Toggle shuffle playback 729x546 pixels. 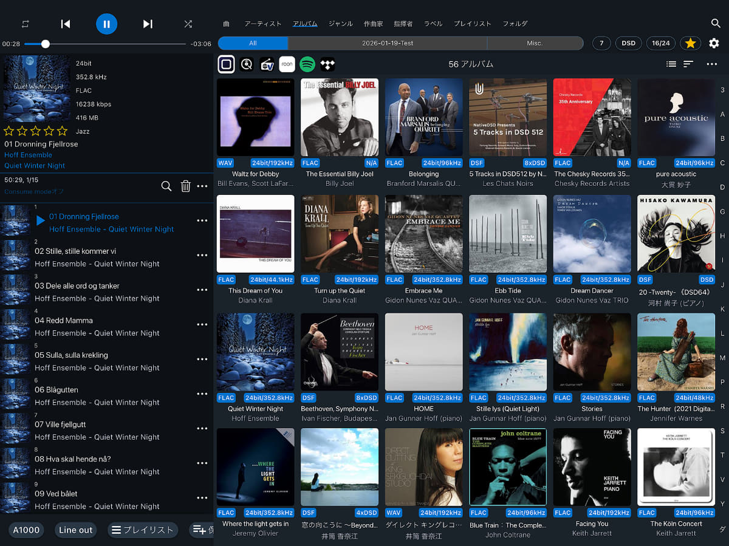188,24
